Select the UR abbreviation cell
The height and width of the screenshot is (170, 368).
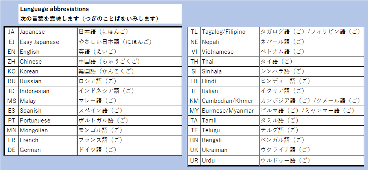tap(194, 160)
